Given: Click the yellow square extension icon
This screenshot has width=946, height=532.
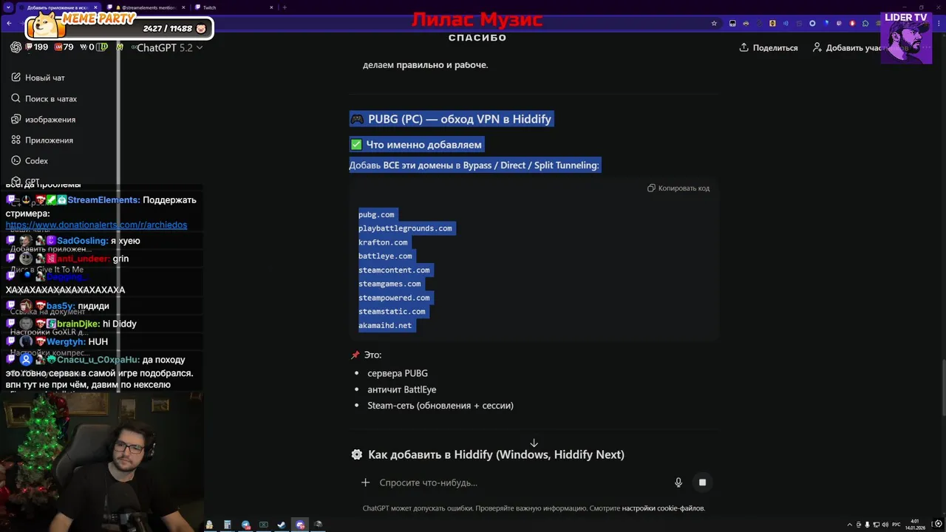Looking at the screenshot, I should 772,24.
